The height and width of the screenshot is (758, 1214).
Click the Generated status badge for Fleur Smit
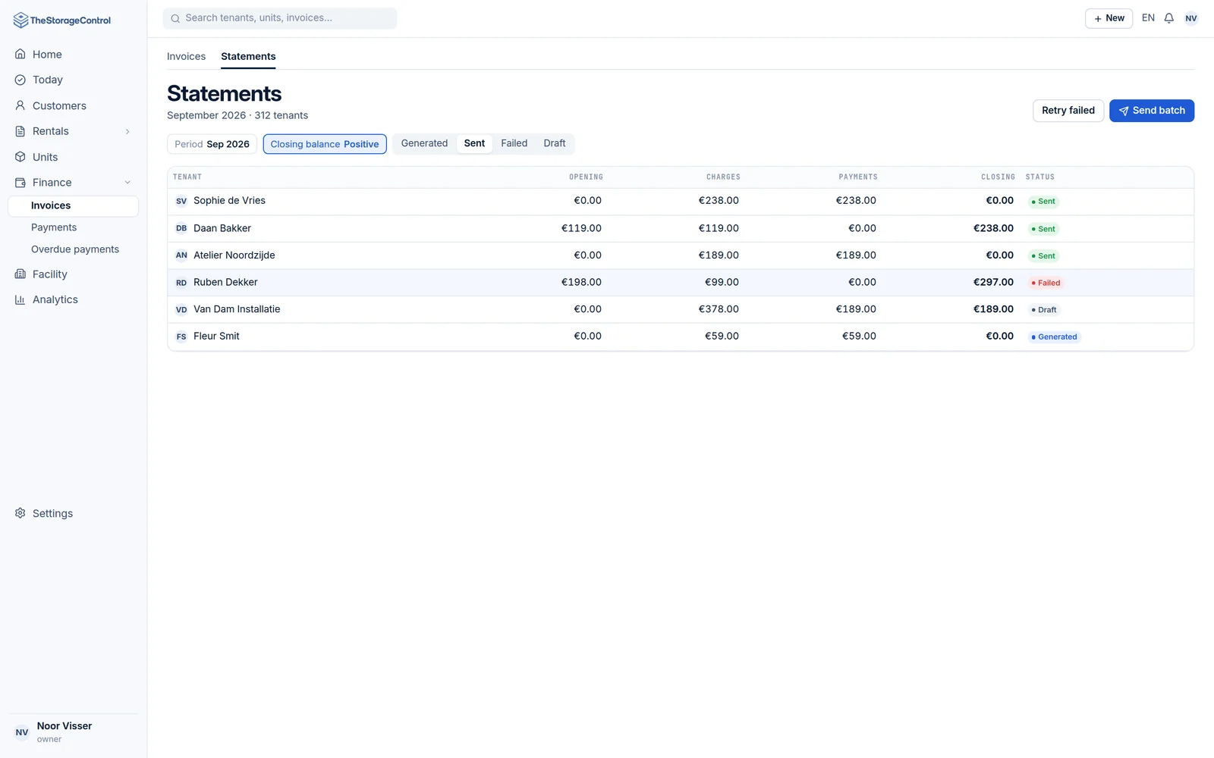(x=1054, y=337)
